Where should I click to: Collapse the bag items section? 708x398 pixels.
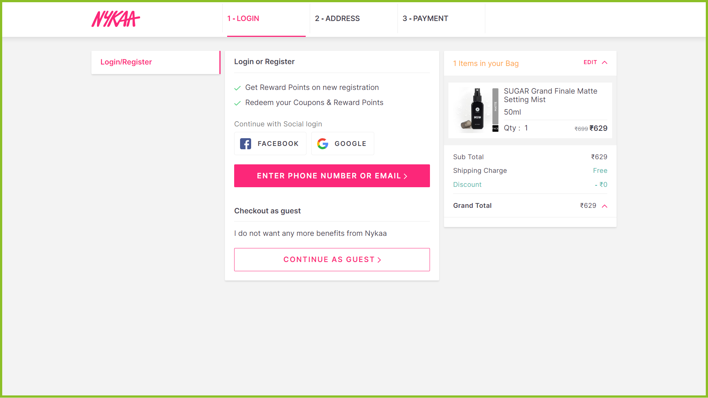pyautogui.click(x=605, y=63)
